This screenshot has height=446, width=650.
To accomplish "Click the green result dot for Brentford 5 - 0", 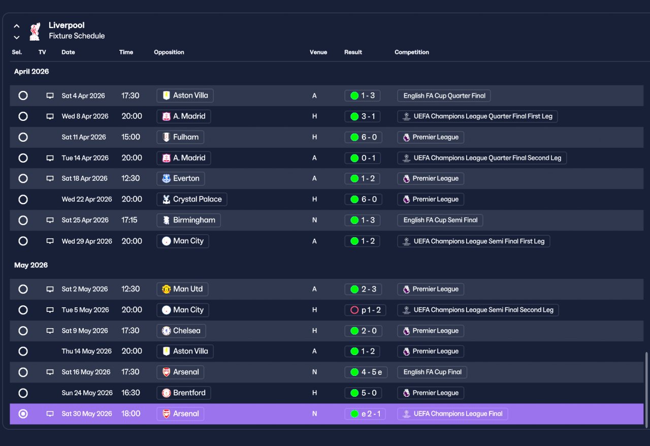I will click(354, 393).
